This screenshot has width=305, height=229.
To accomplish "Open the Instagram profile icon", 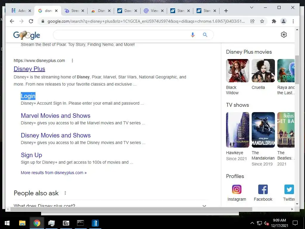I will [x=236, y=189].
